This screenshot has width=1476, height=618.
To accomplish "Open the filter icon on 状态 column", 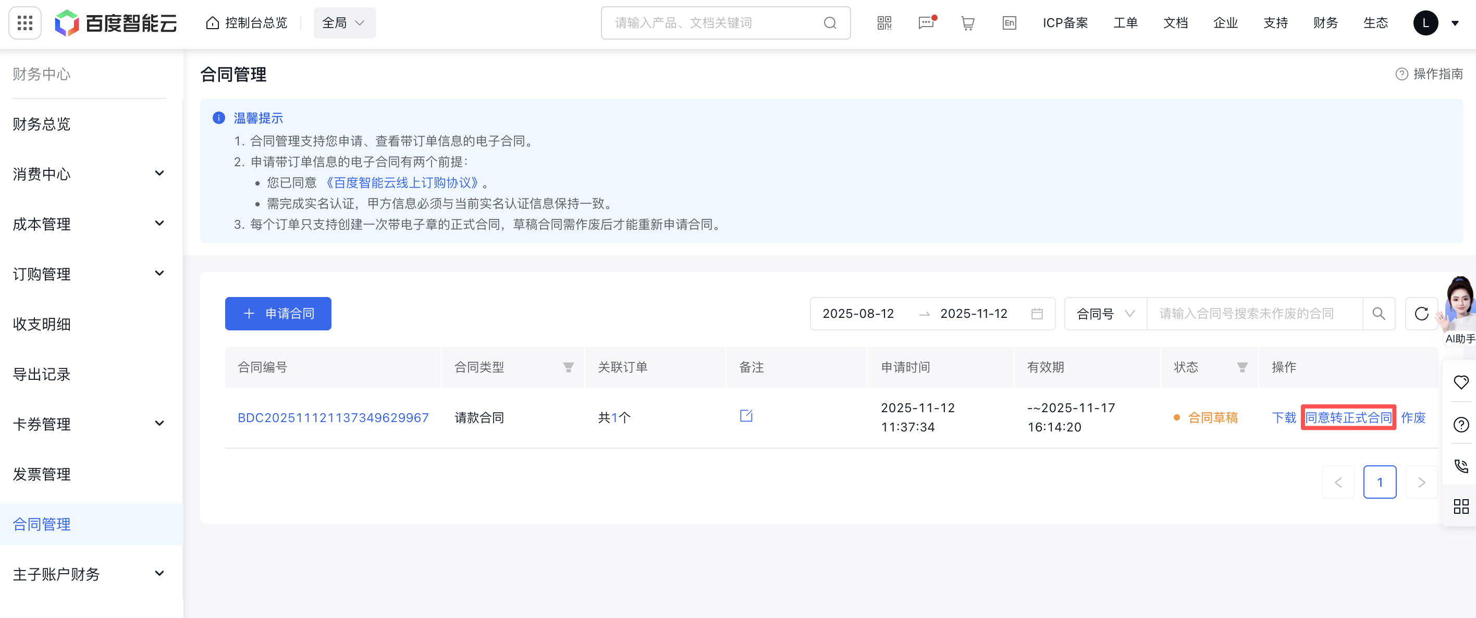I will click(x=1241, y=367).
